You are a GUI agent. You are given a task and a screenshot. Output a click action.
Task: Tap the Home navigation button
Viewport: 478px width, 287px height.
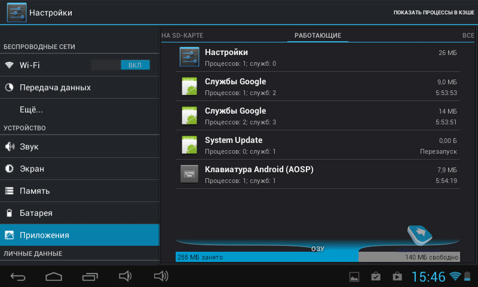click(x=54, y=277)
